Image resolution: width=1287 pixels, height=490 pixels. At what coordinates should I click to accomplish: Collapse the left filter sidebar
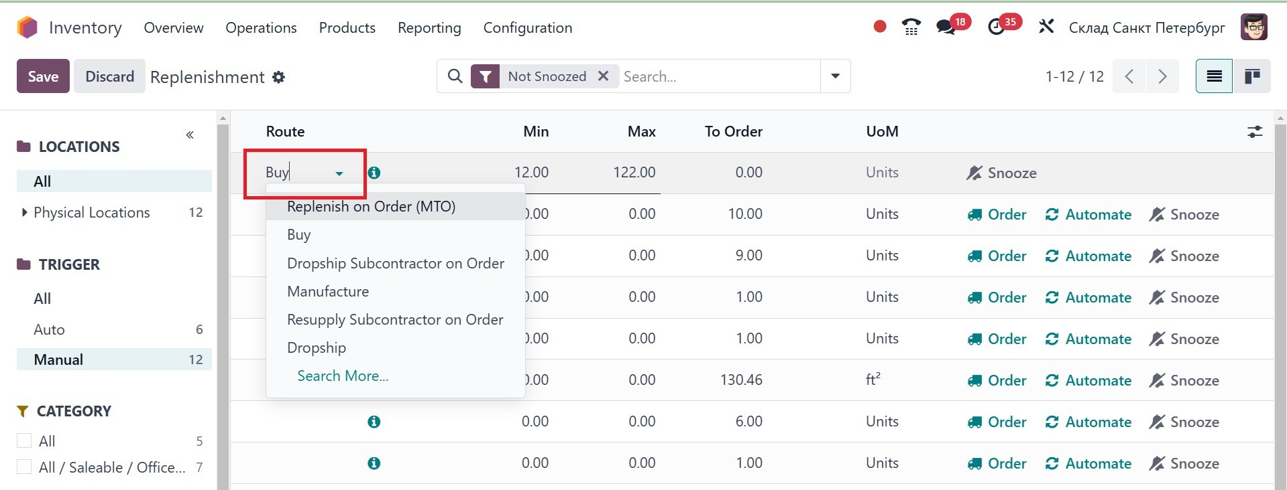coord(190,135)
